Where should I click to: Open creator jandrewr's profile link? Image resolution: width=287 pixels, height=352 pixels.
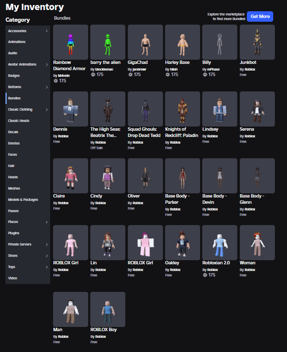pos(139,69)
